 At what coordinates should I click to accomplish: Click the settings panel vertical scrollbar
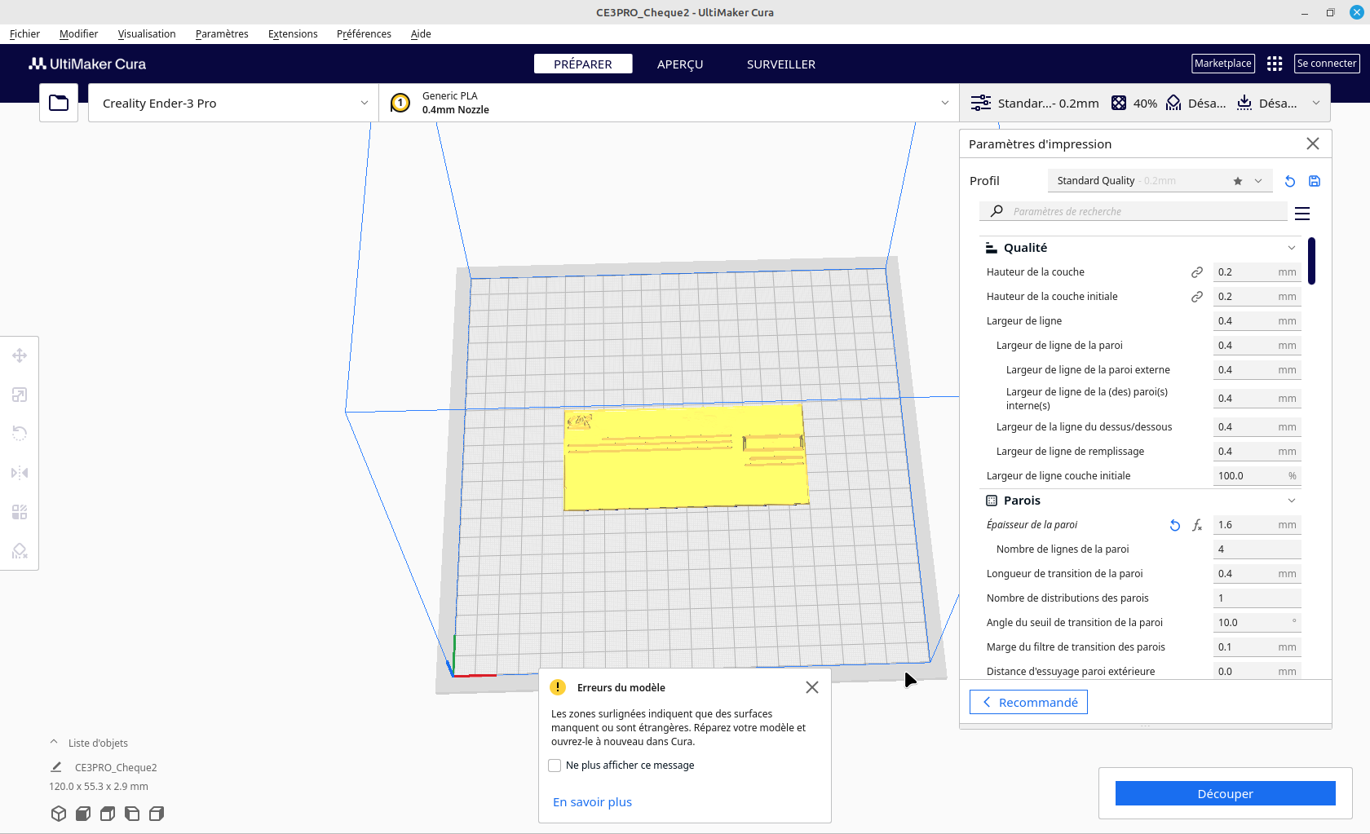1311,261
